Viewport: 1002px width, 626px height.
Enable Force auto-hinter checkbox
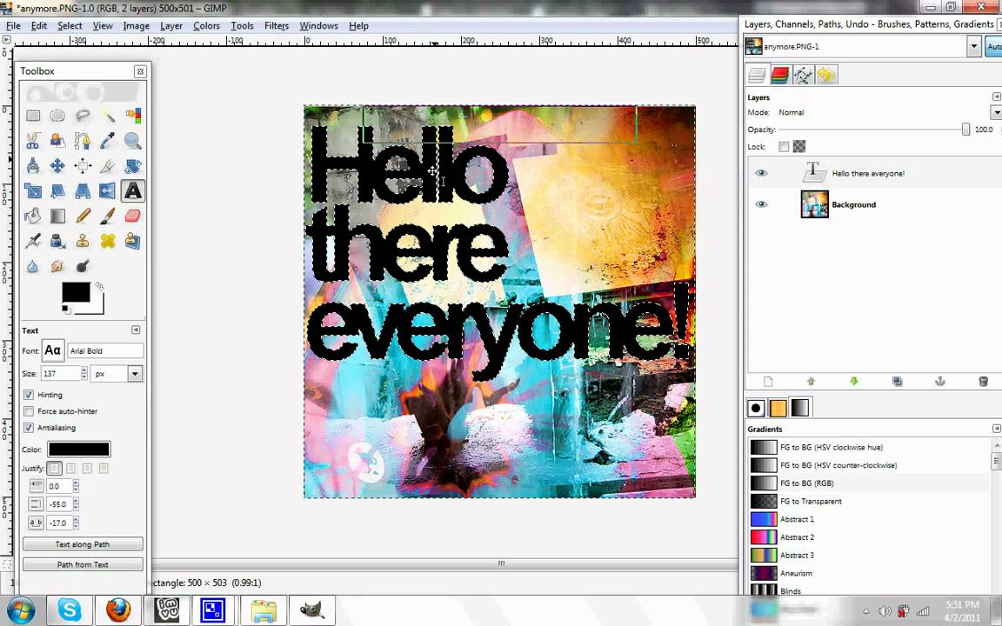[x=29, y=411]
